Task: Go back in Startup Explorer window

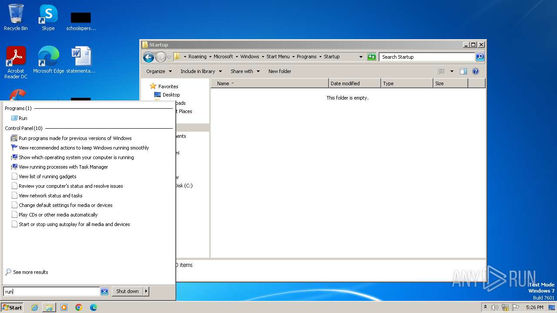Action: coord(148,57)
